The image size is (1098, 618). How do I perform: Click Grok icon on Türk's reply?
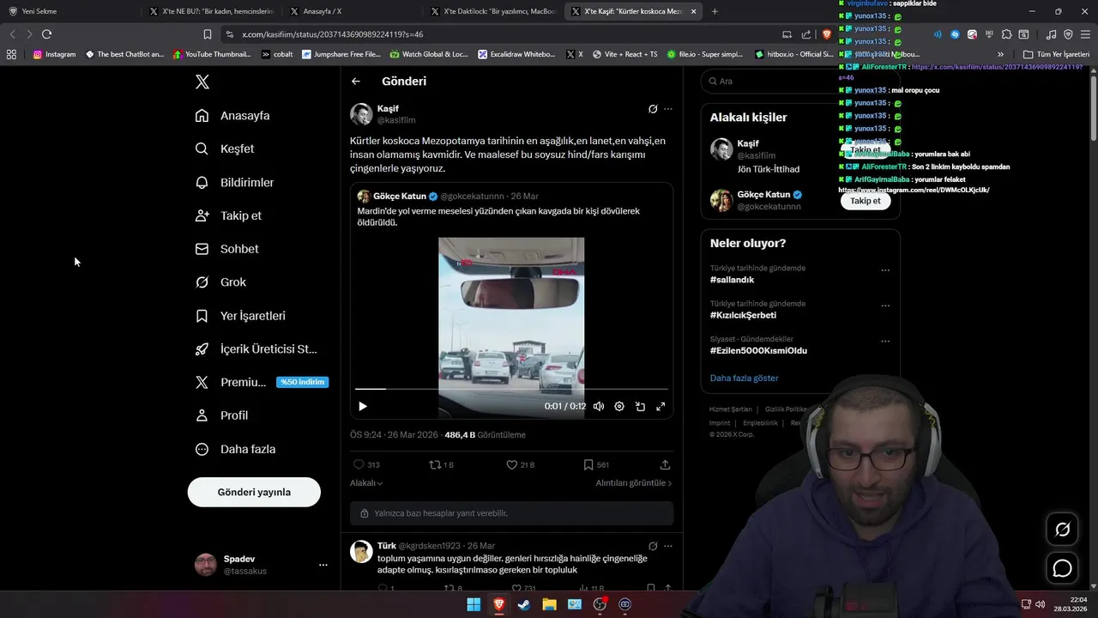tap(653, 546)
